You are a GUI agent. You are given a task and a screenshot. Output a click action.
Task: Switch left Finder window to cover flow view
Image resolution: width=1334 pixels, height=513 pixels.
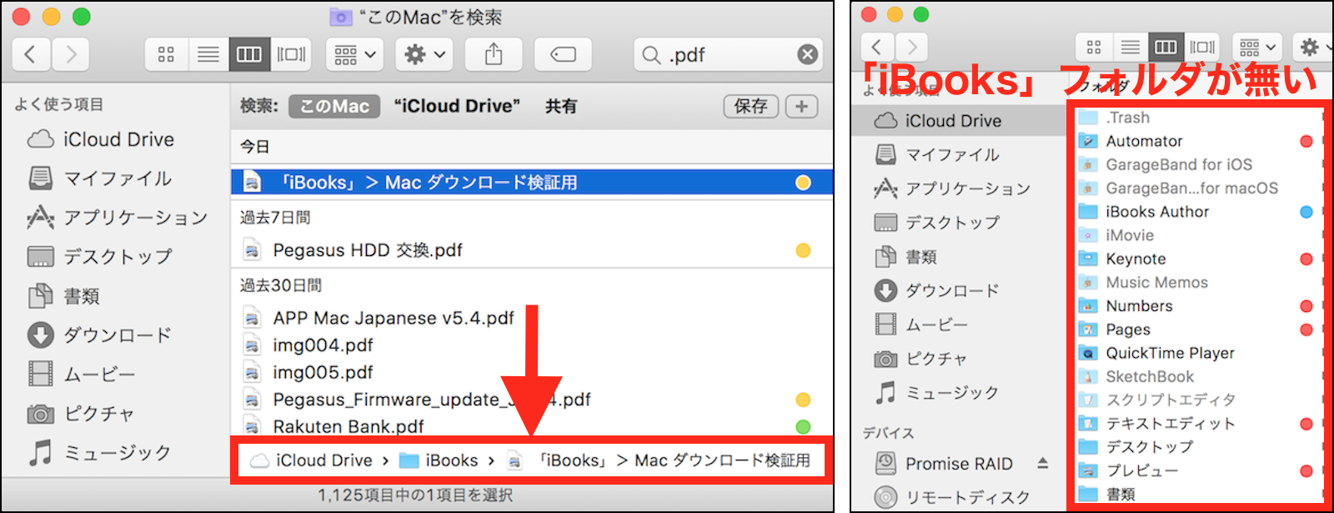click(x=291, y=55)
